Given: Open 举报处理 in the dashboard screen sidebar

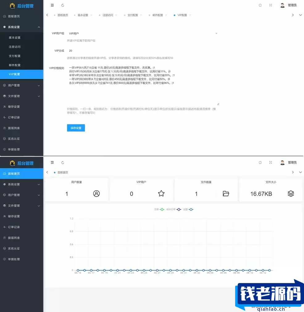Looking at the screenshot, I should tap(22, 259).
